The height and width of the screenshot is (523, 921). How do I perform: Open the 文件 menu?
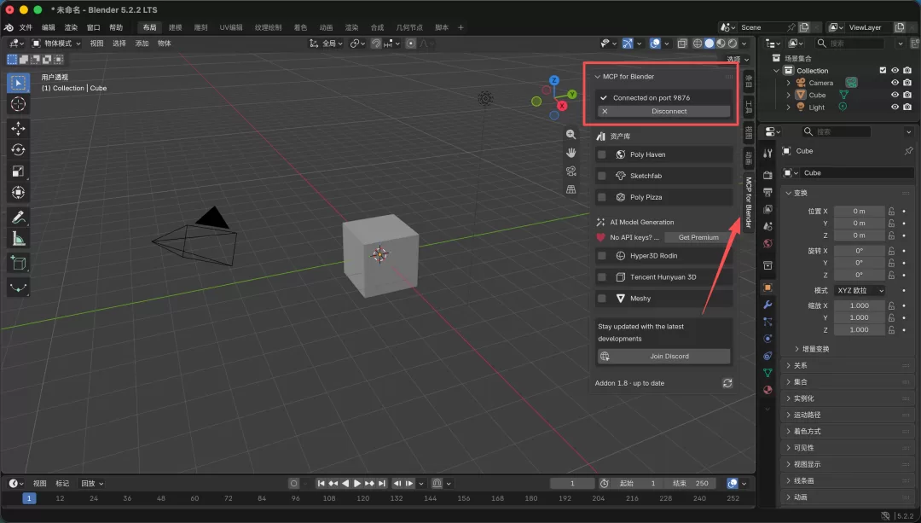[26, 27]
